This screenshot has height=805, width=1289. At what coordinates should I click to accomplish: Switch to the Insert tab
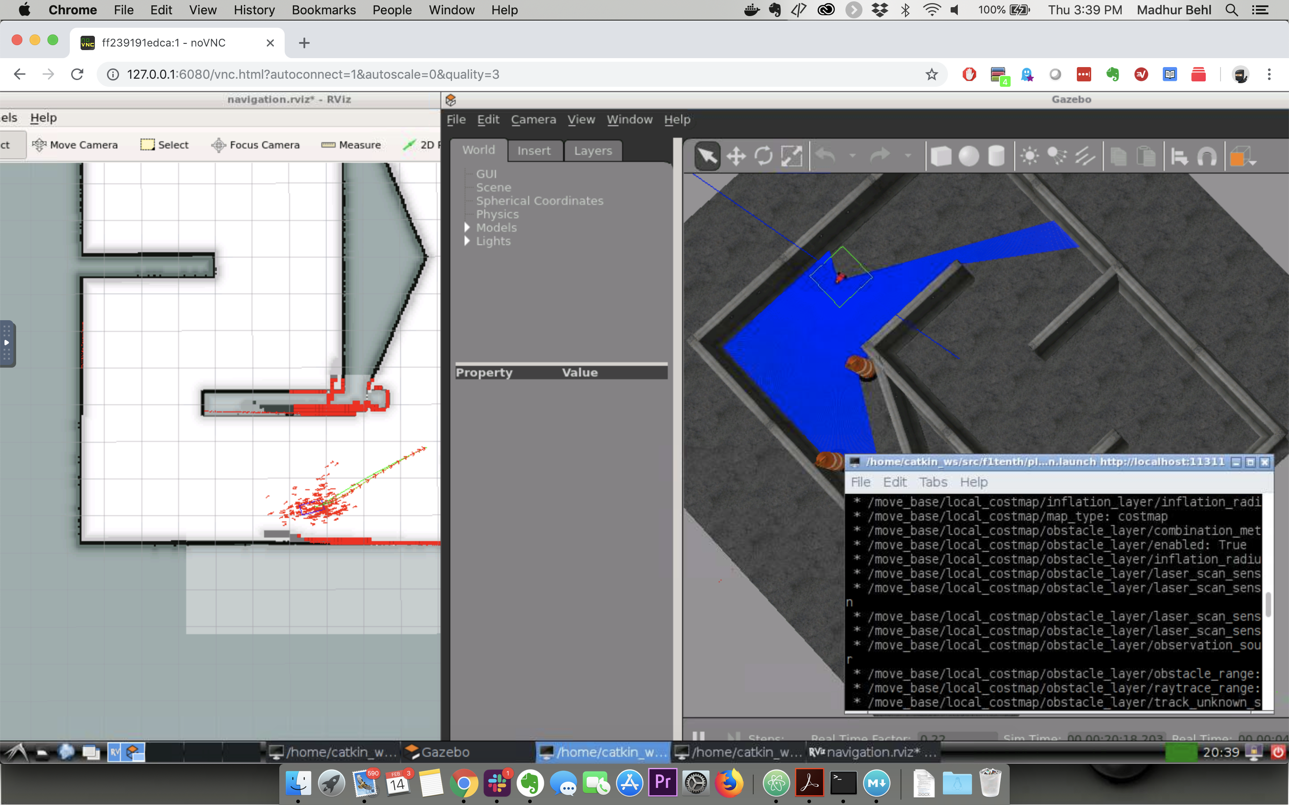pyautogui.click(x=534, y=151)
